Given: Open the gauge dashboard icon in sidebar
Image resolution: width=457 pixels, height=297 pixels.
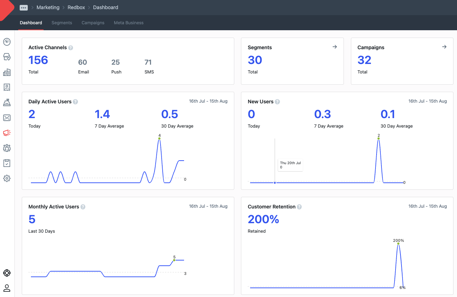Looking at the screenshot, I should [x=7, y=42].
